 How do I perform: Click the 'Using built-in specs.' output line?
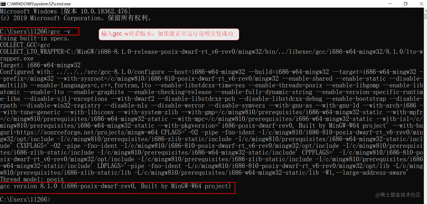click(34, 38)
